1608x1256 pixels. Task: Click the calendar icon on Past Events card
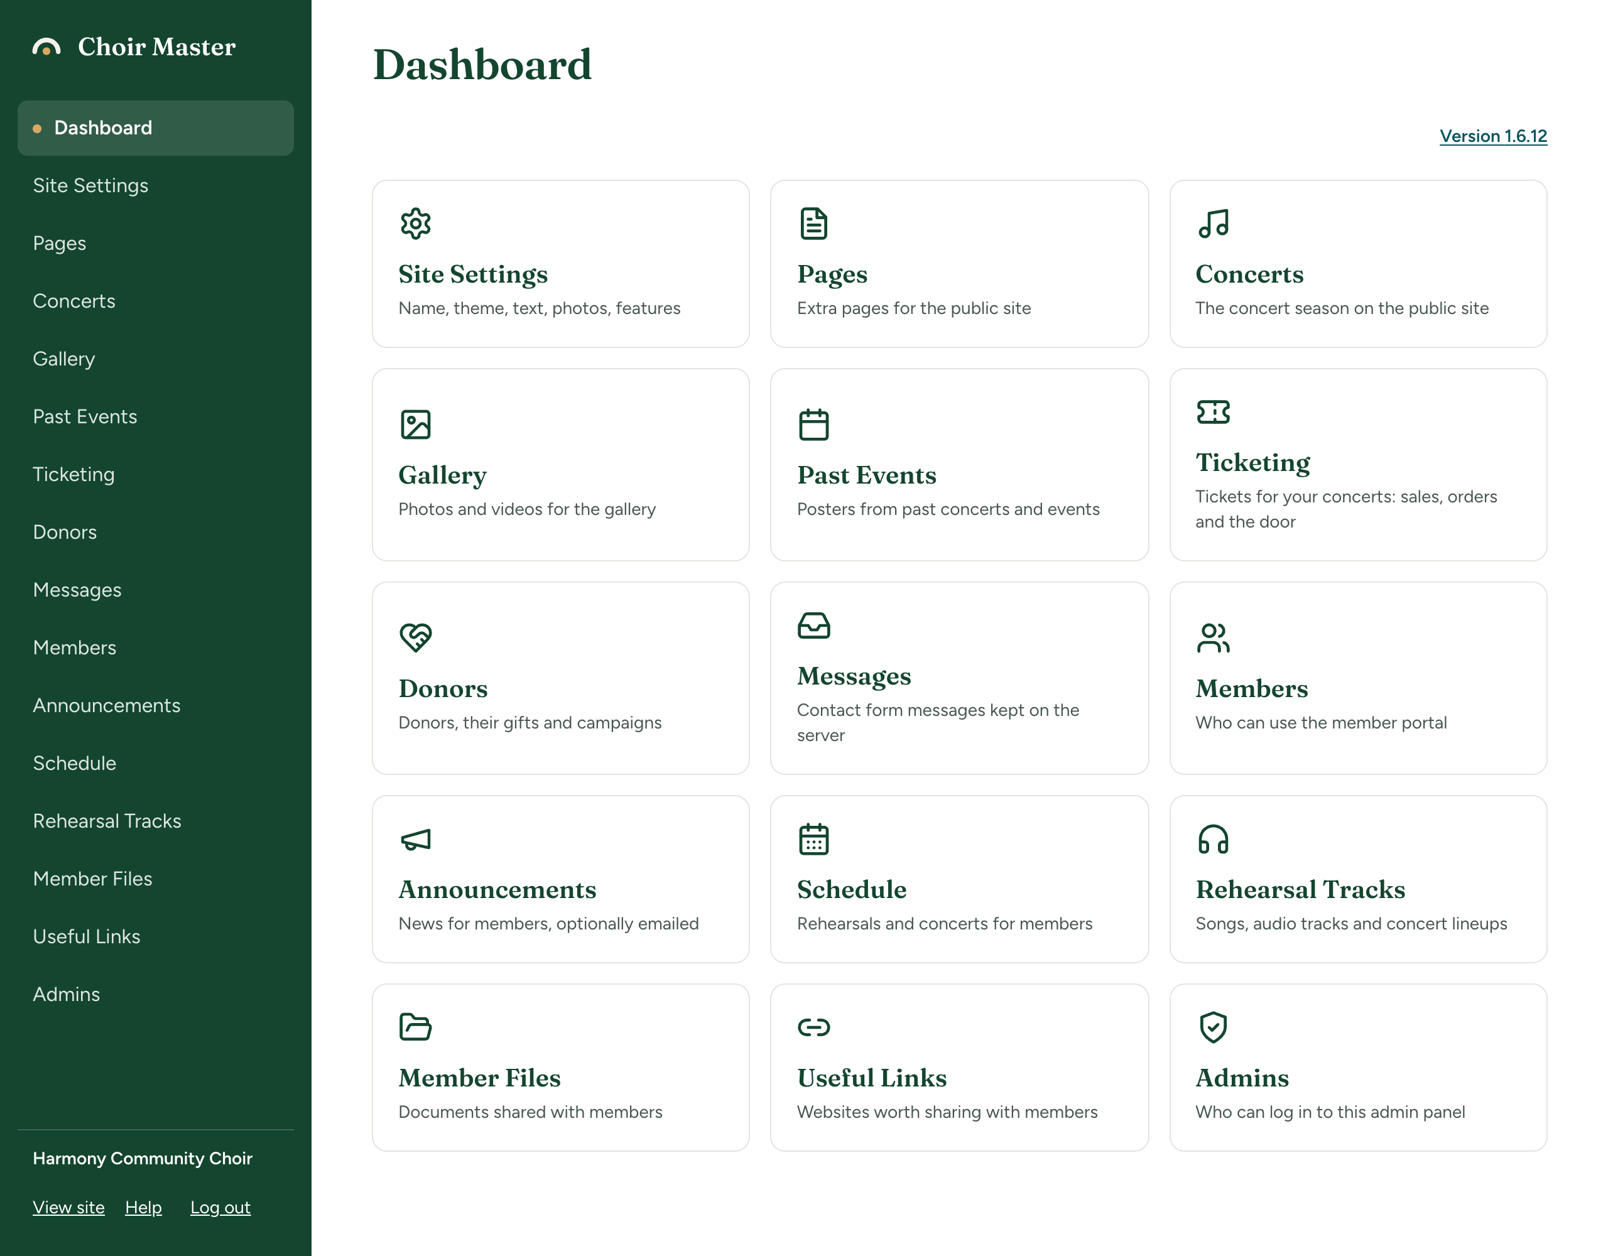813,425
